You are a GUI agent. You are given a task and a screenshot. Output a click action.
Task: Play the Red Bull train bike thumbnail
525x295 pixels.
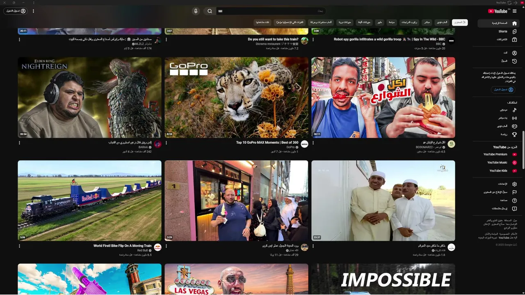pos(89,201)
